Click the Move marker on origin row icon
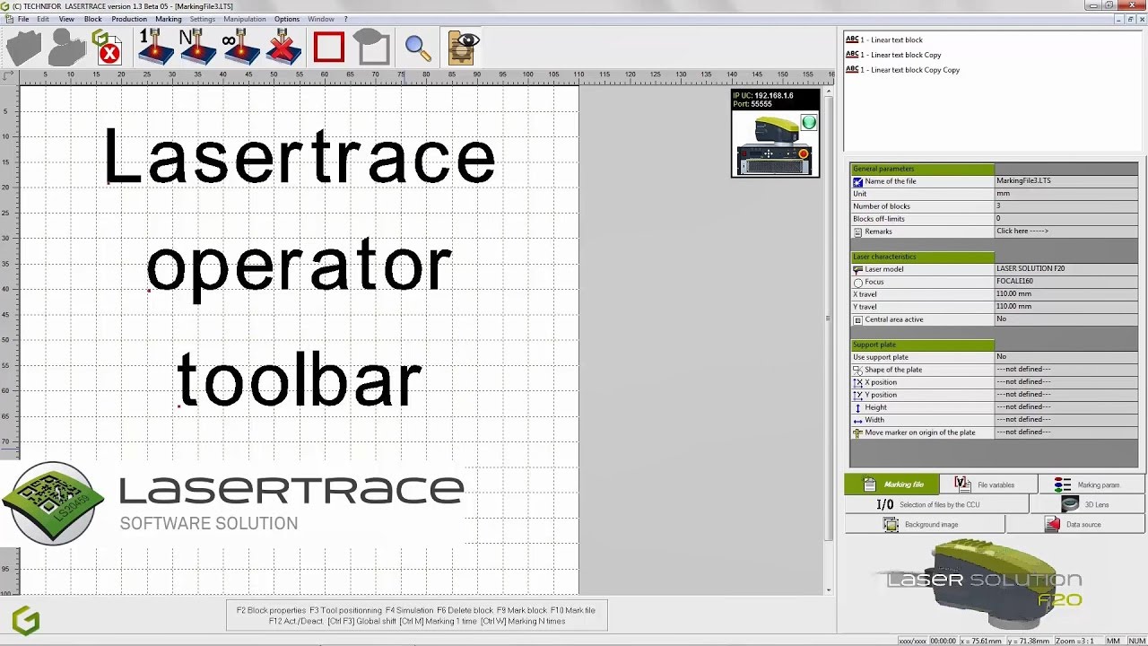The height and width of the screenshot is (646, 1148). [857, 432]
